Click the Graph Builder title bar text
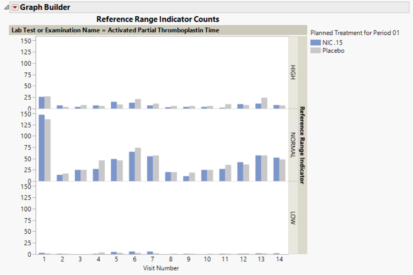 [x=45, y=7]
